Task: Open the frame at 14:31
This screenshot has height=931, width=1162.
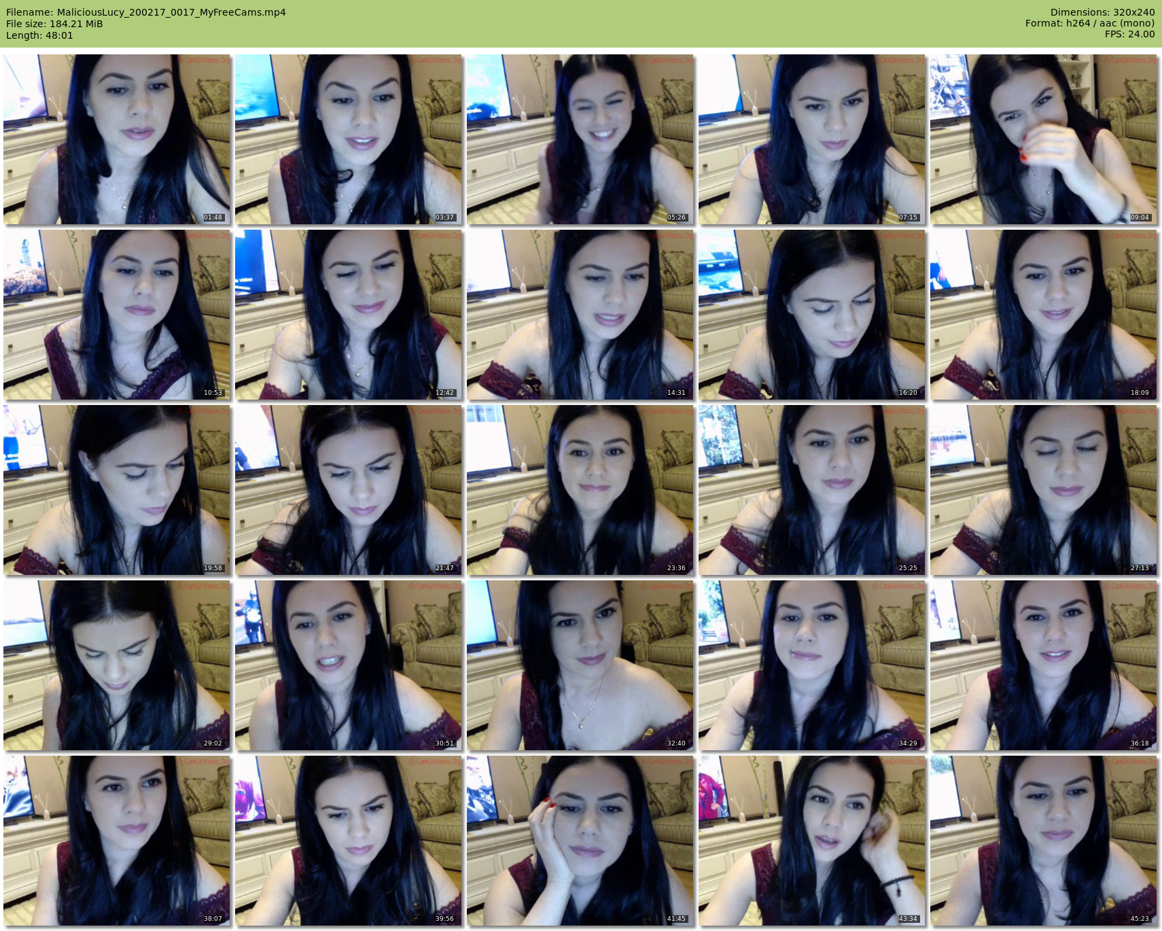Action: click(x=580, y=315)
